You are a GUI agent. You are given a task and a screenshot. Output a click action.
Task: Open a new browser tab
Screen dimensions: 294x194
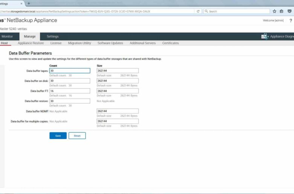(29, 3)
